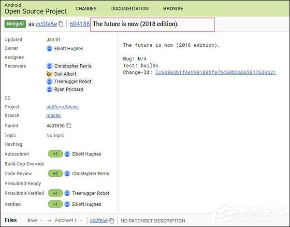The width and height of the screenshot is (290, 227).
Task: Click the +1 Presubmit-Verified vote chip
Action: (55, 193)
